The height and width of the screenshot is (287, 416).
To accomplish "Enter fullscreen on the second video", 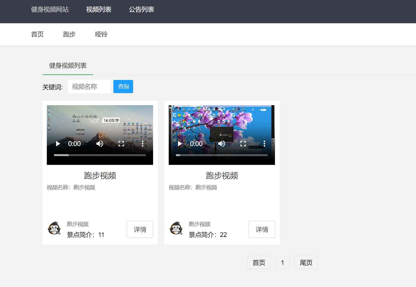I will click(243, 144).
